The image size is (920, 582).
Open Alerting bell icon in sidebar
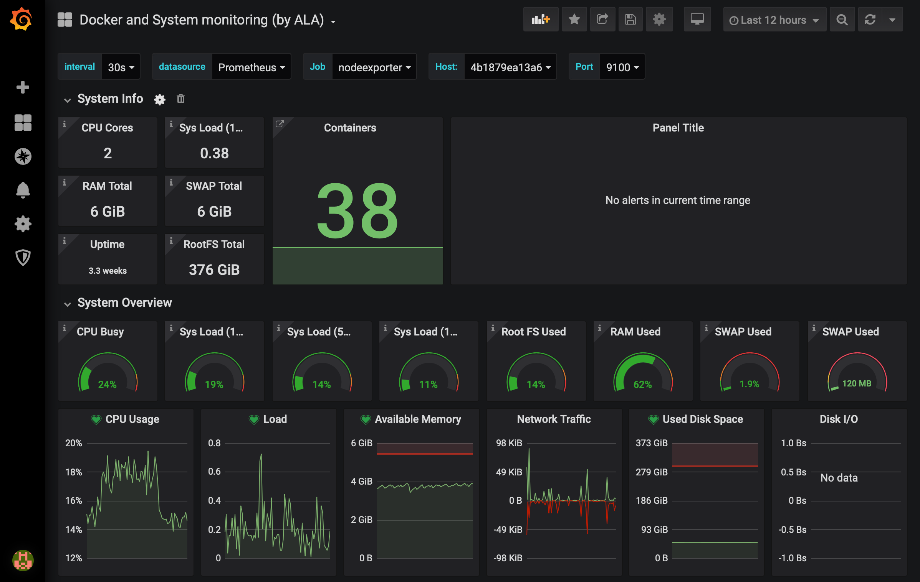(23, 190)
